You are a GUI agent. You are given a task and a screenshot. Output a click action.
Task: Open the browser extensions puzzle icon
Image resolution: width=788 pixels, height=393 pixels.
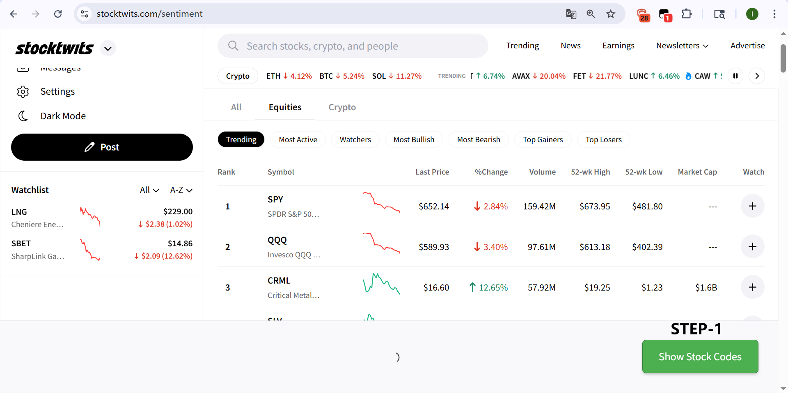[686, 14]
